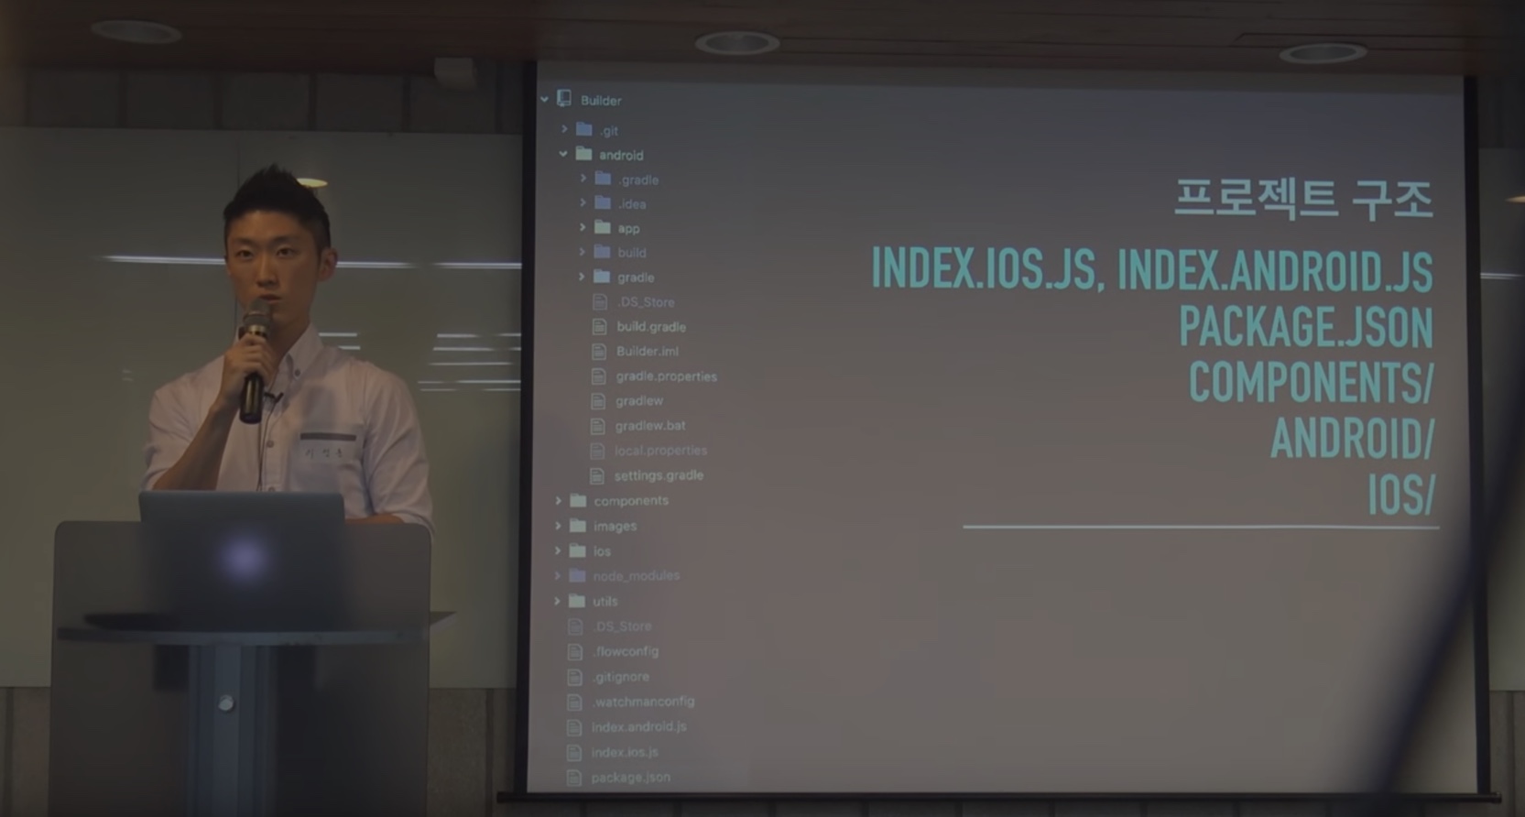This screenshot has width=1525, height=817.
Task: Click the app folder icon
Action: point(602,227)
